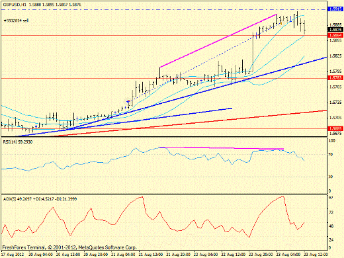Click the 1.5735 price scale label
The image size is (344, 258).
(335, 103)
